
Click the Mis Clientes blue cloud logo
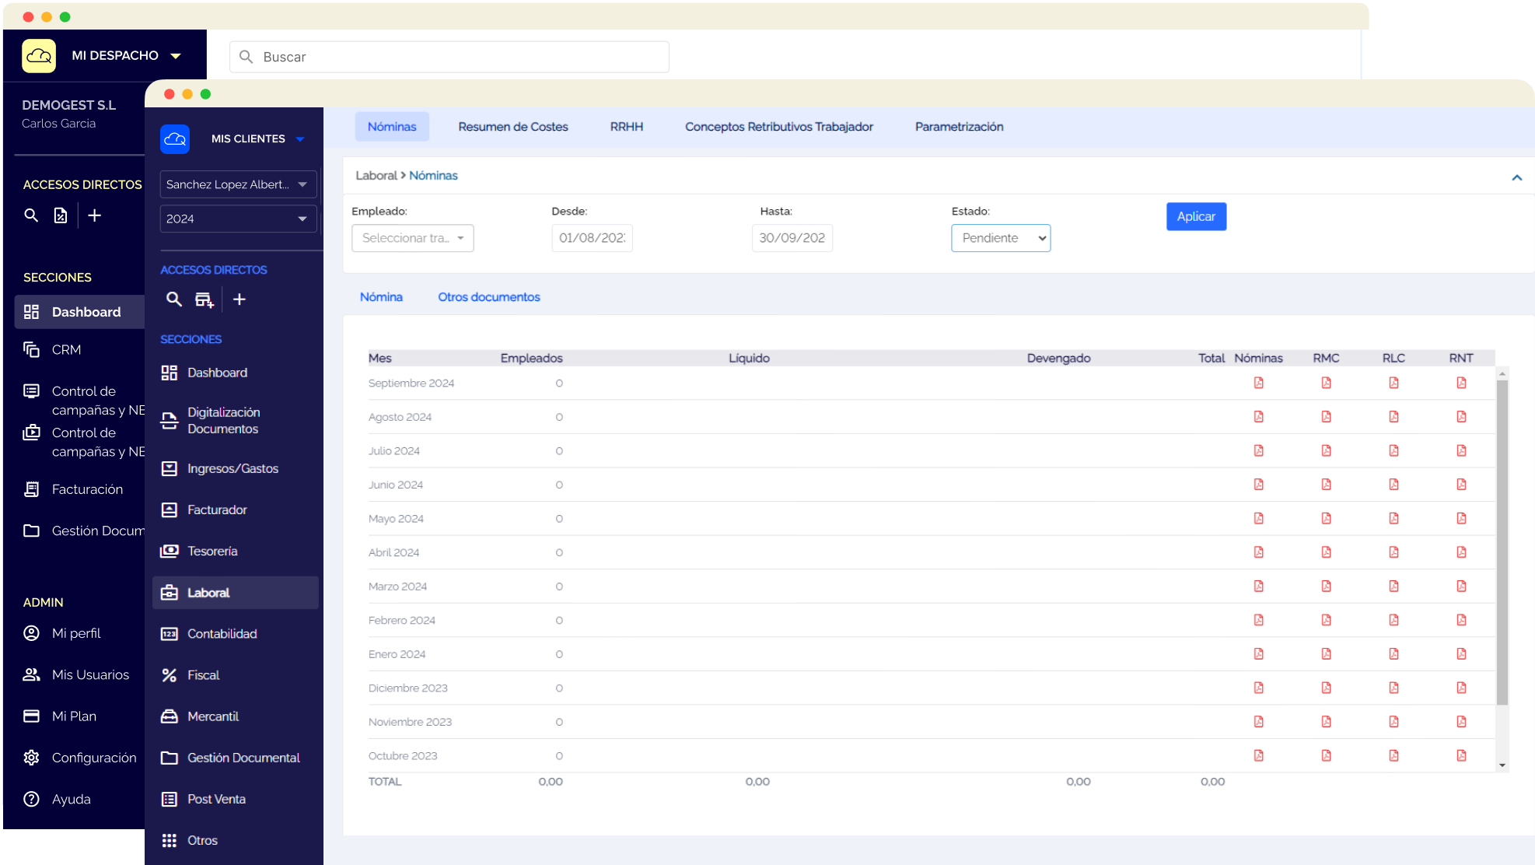point(175,138)
